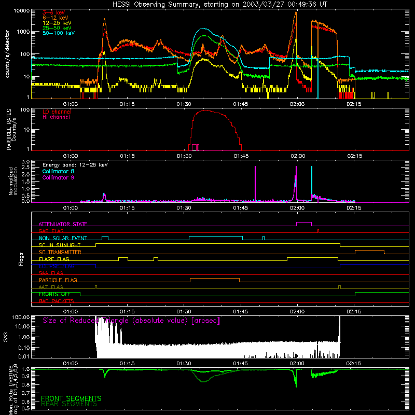
Task: Click the 01:00 tick under count rates plot
Action: coord(71,104)
